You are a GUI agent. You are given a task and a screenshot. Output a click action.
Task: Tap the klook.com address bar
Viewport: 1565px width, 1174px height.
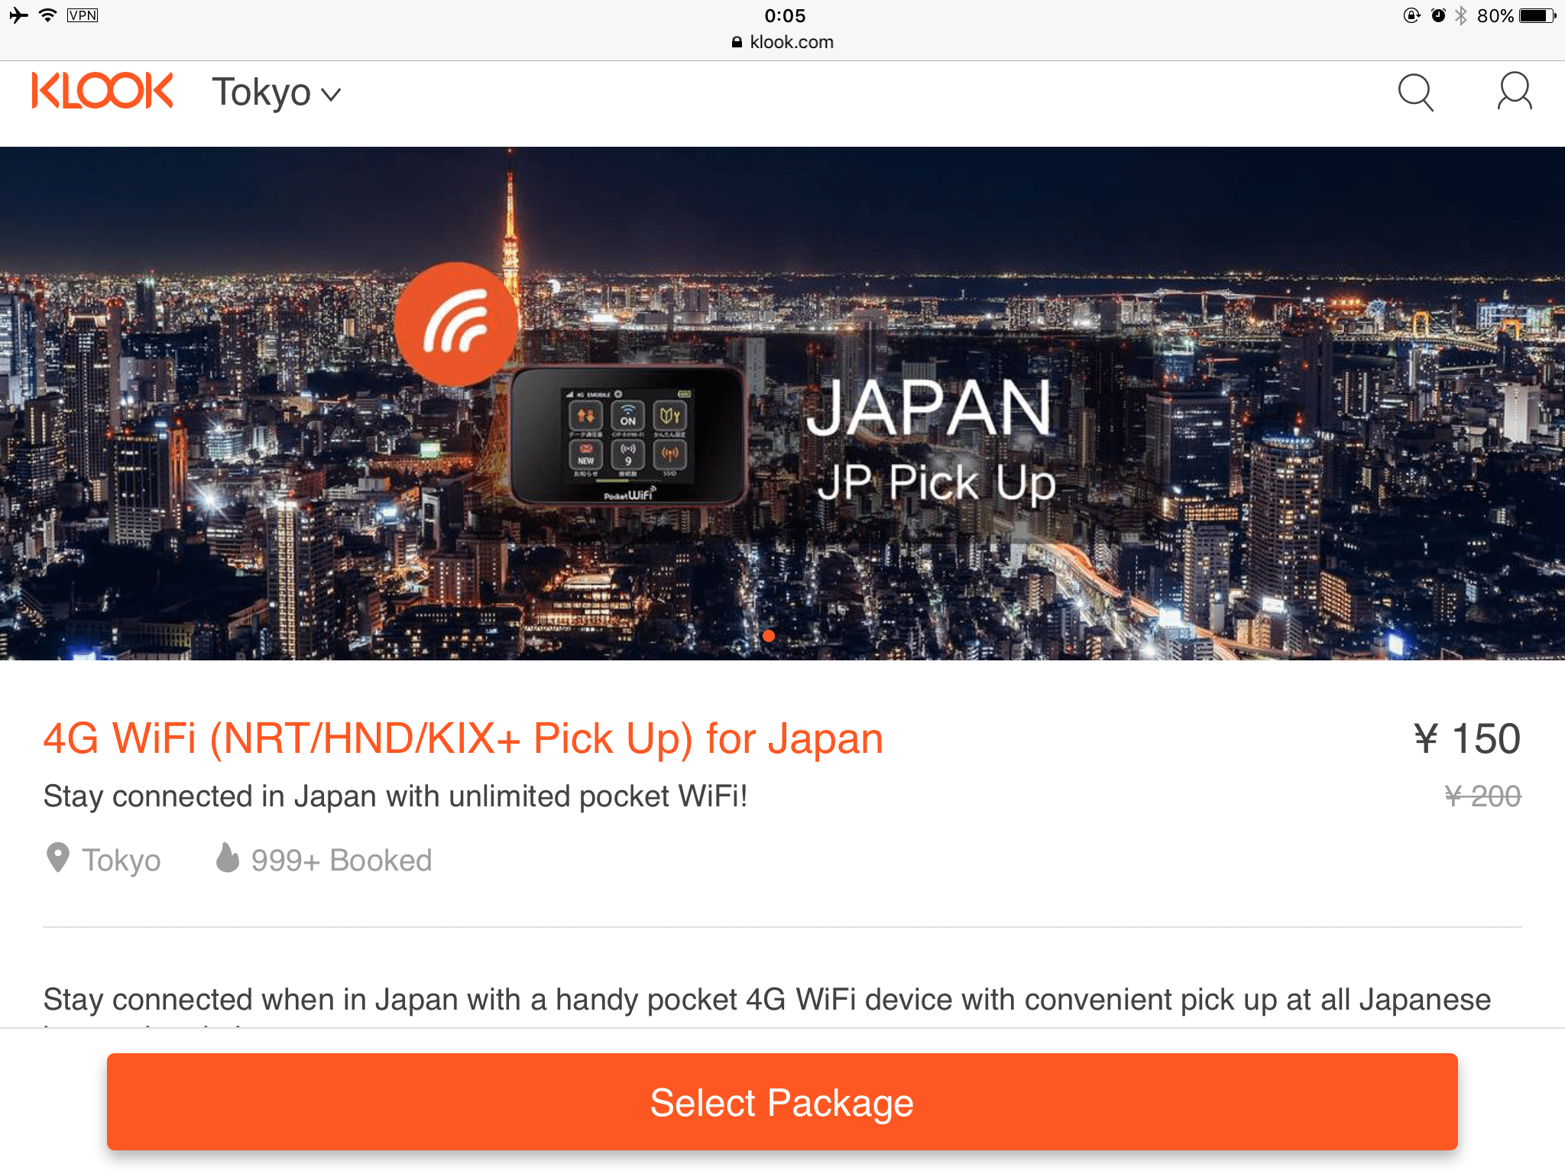(x=782, y=42)
